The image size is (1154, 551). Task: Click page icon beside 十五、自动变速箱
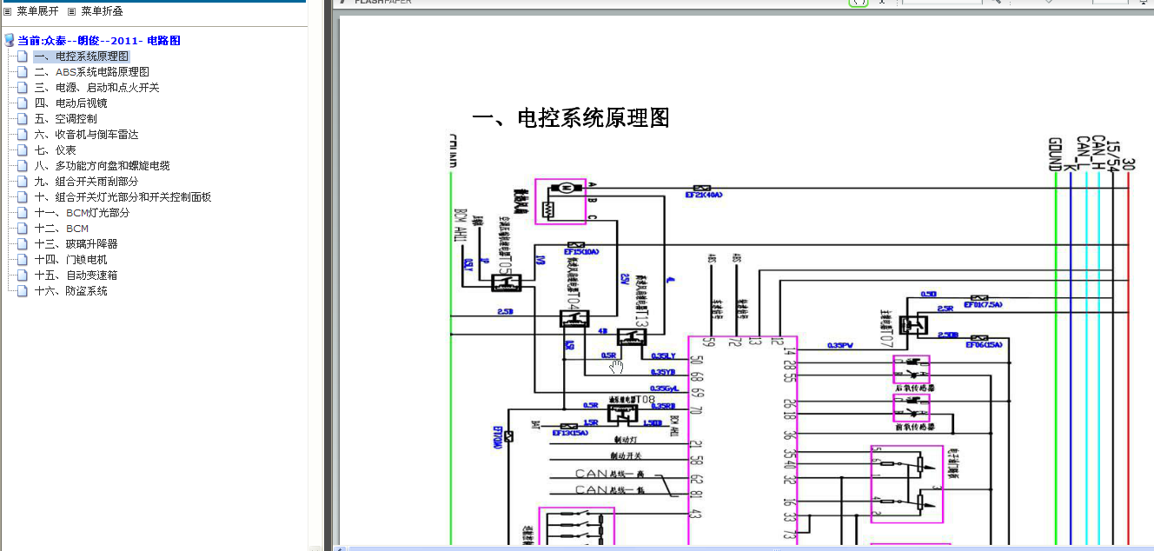(x=23, y=275)
